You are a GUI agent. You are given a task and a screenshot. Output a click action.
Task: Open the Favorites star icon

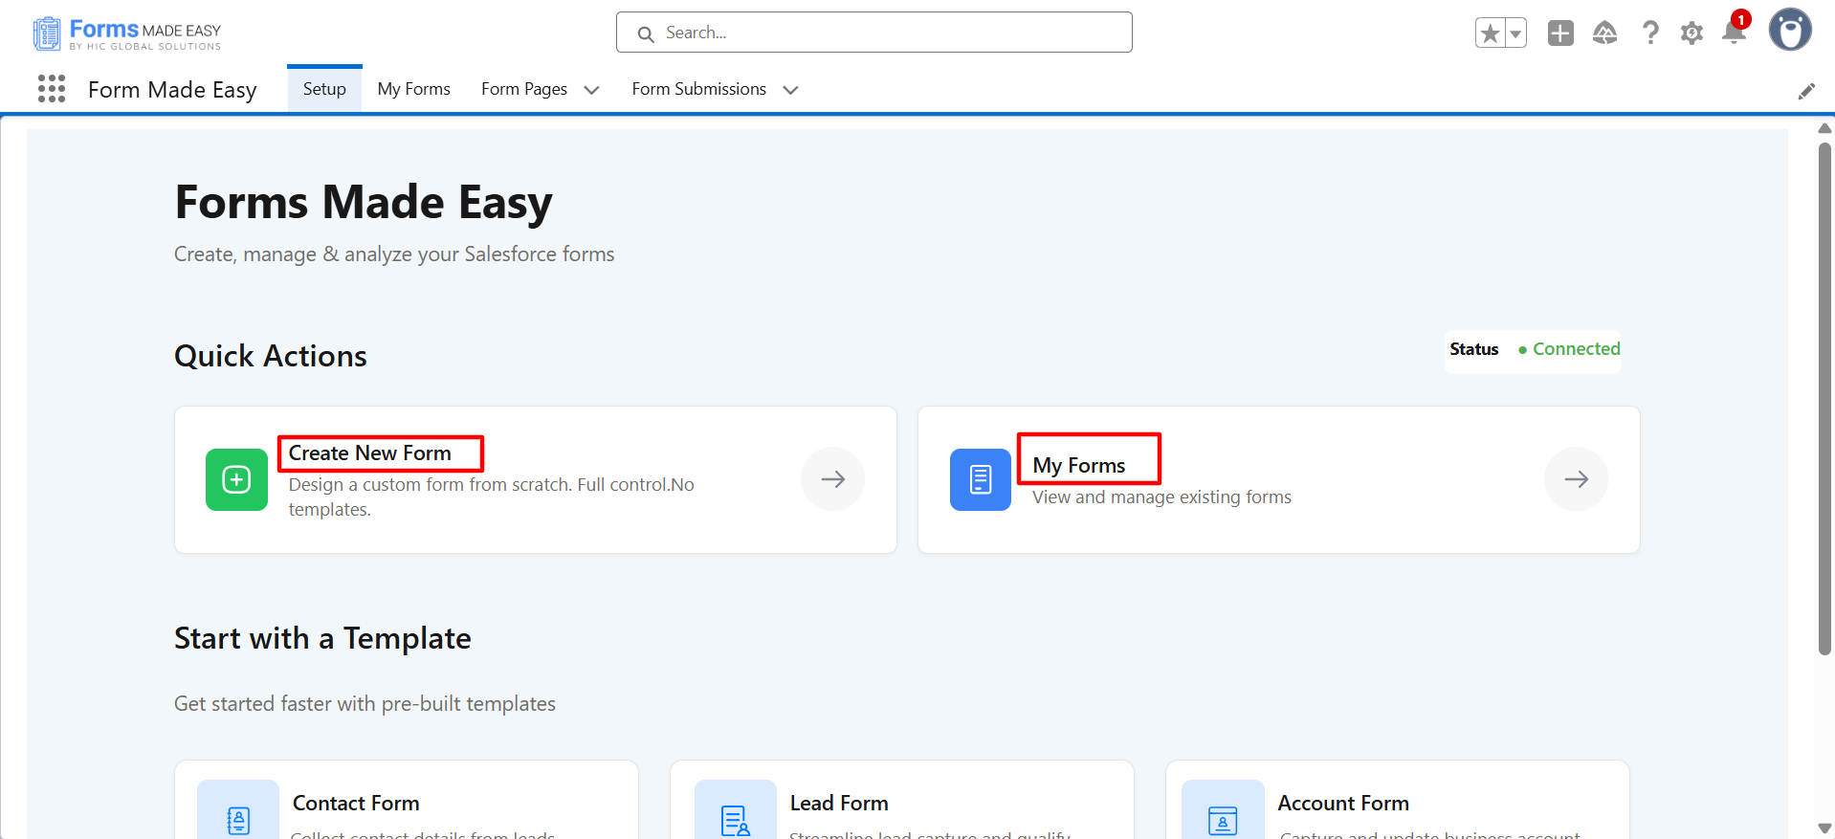pyautogui.click(x=1490, y=33)
